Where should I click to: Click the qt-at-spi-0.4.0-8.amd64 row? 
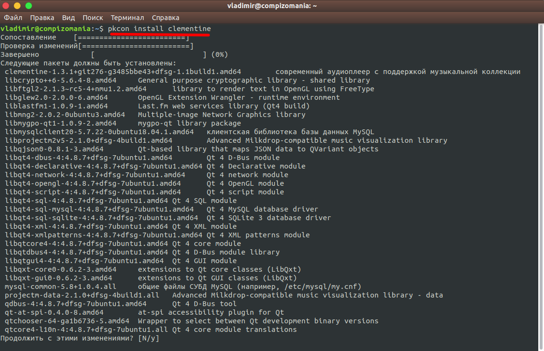click(144, 312)
